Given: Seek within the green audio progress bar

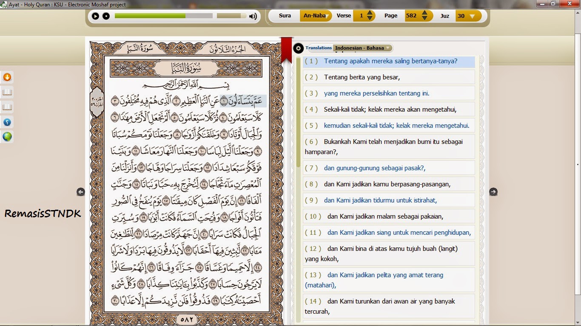Looking at the screenshot, I should (x=163, y=16).
